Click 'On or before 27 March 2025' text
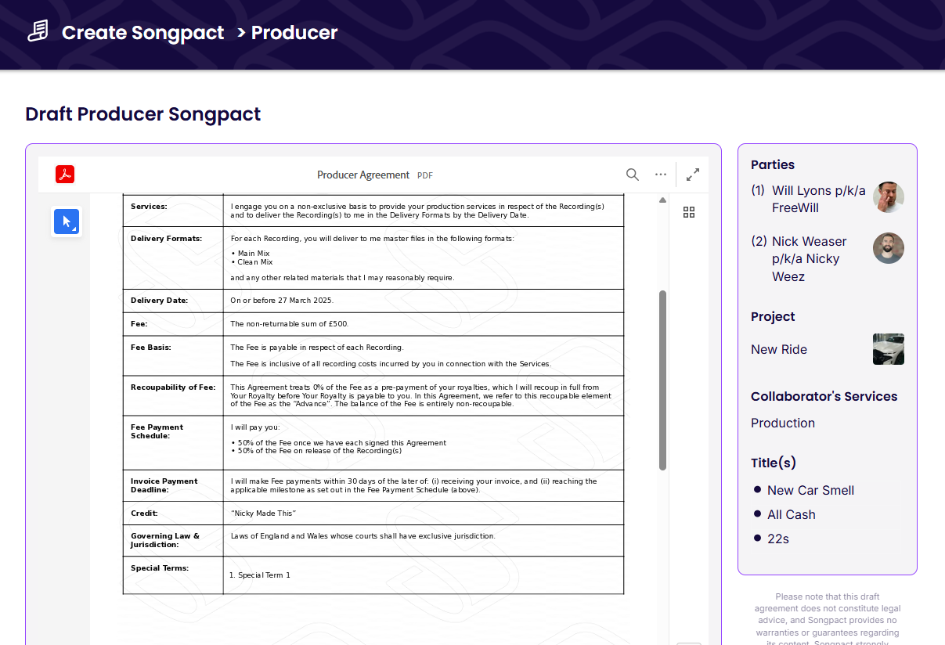This screenshot has width=945, height=645. (x=282, y=301)
